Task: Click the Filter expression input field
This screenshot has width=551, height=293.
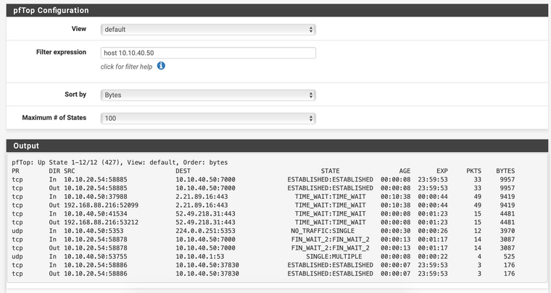Action: pyautogui.click(x=208, y=53)
